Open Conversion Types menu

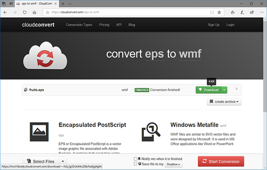coord(79,25)
